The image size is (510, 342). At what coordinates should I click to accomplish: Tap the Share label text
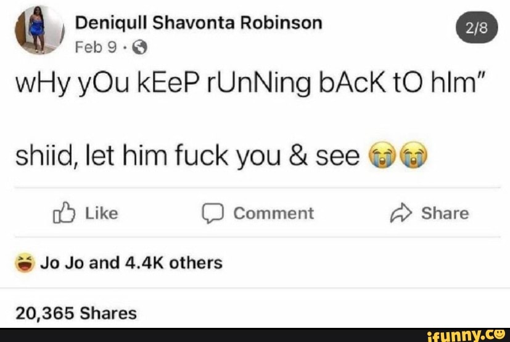pyautogui.click(x=445, y=213)
